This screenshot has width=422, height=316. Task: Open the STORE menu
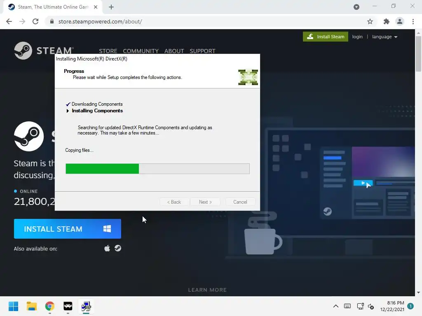tap(108, 51)
